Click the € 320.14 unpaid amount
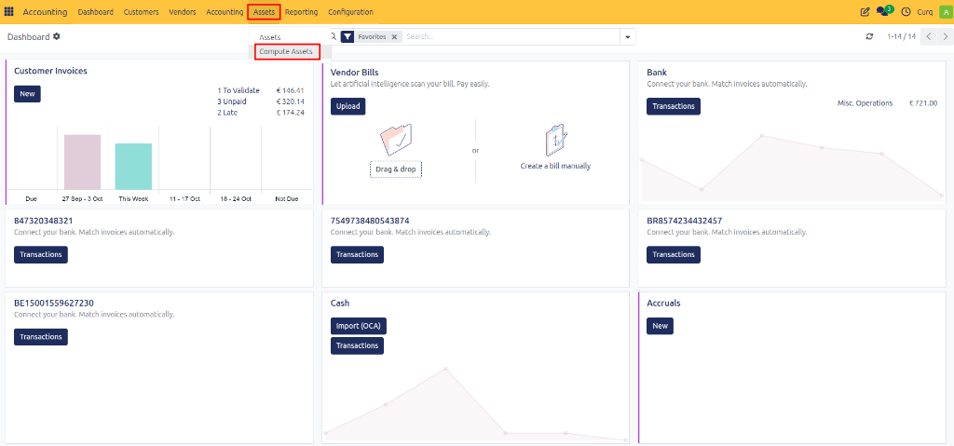 click(291, 101)
